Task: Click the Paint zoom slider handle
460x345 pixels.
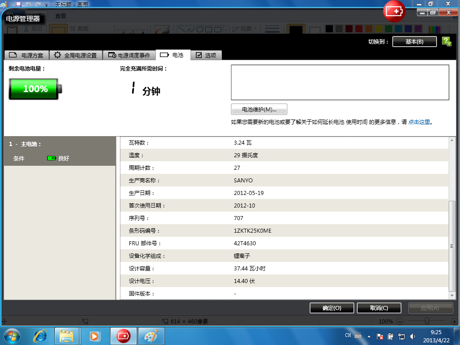Action: click(427, 321)
